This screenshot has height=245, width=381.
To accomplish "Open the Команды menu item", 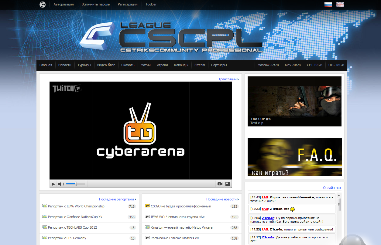I will (181, 65).
